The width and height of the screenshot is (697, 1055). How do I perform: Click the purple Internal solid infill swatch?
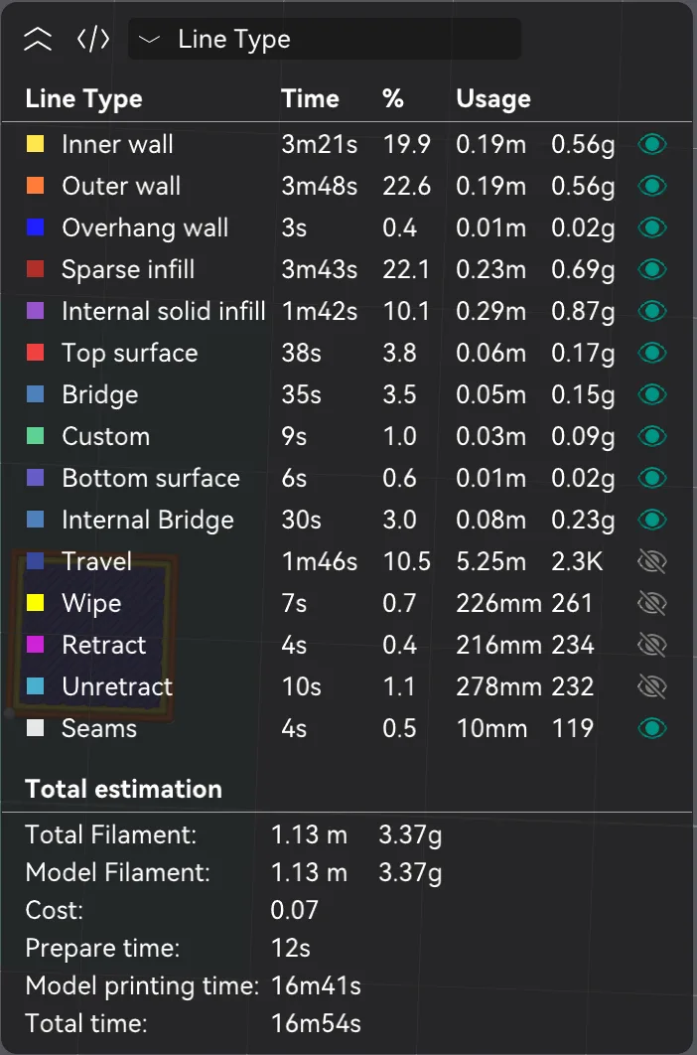pyautogui.click(x=35, y=311)
